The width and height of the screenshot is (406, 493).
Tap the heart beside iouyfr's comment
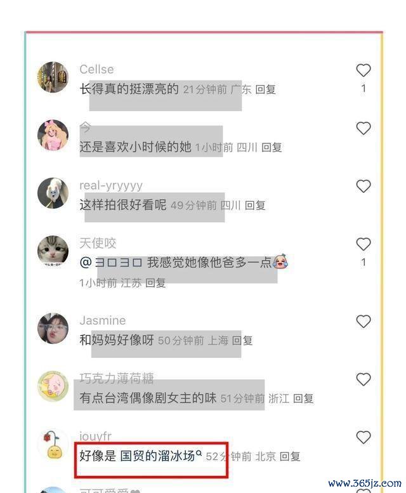(363, 437)
